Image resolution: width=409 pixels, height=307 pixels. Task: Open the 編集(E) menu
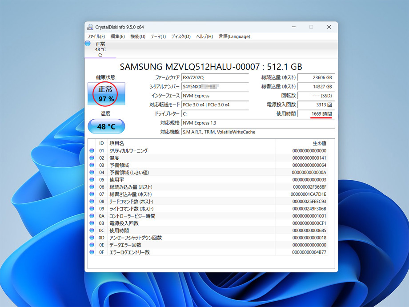point(118,36)
